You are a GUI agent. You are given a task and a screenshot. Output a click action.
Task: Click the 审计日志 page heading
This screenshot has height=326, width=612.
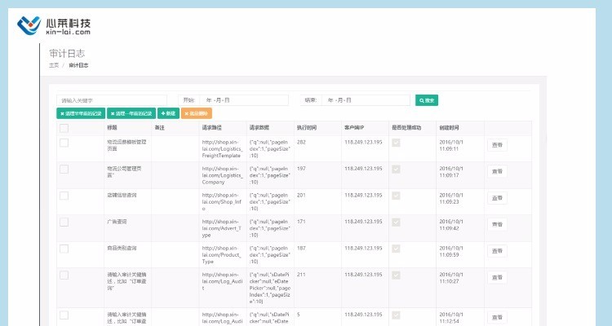(67, 54)
